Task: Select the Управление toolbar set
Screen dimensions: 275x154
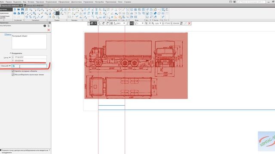Action: pyautogui.click(x=4, y=13)
